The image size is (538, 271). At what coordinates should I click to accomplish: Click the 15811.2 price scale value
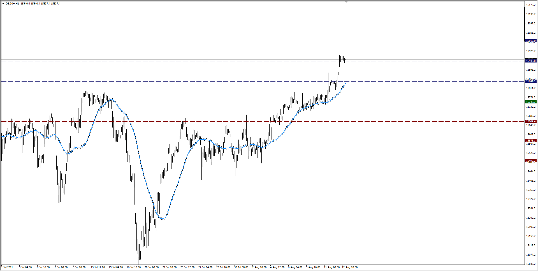531,88
